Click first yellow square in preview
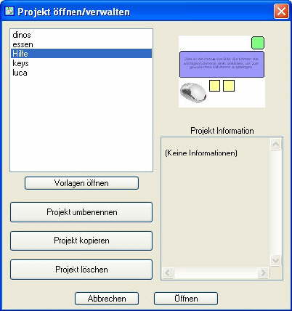 coord(214,86)
